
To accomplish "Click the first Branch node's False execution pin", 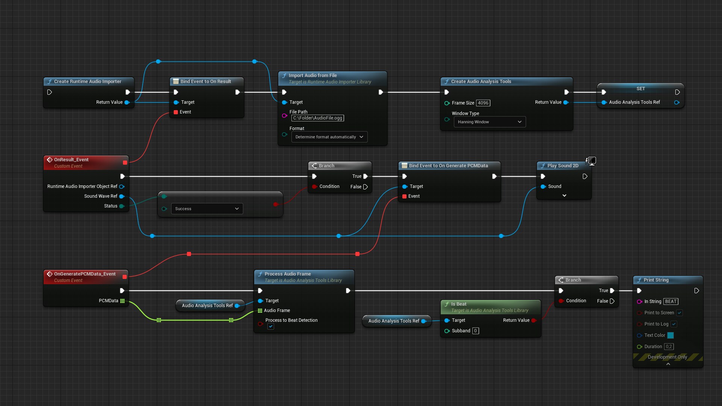I will click(x=365, y=187).
